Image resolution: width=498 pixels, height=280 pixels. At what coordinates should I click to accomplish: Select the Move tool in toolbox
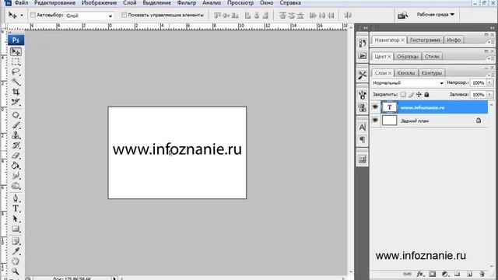pyautogui.click(x=16, y=51)
